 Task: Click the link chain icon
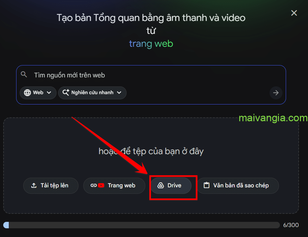(x=94, y=185)
